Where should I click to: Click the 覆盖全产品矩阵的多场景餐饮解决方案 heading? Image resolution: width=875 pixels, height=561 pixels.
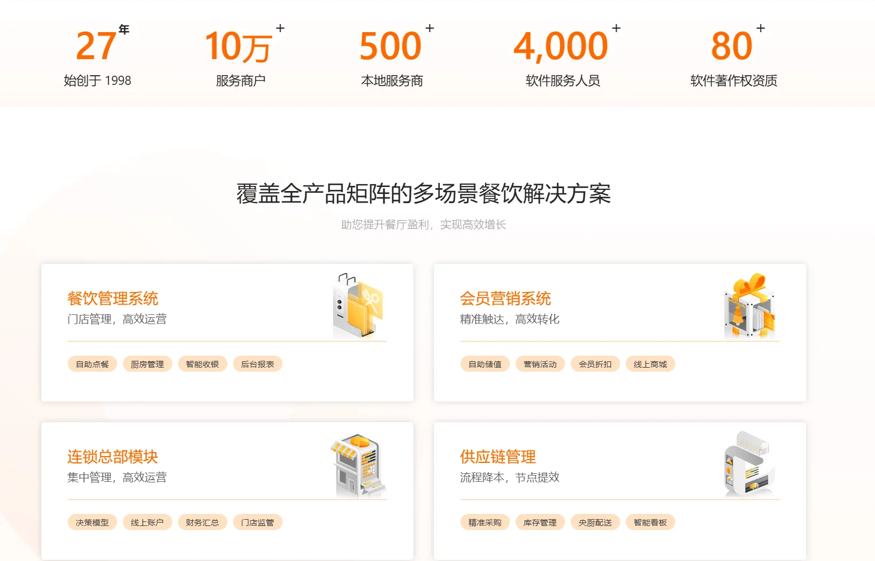[424, 194]
